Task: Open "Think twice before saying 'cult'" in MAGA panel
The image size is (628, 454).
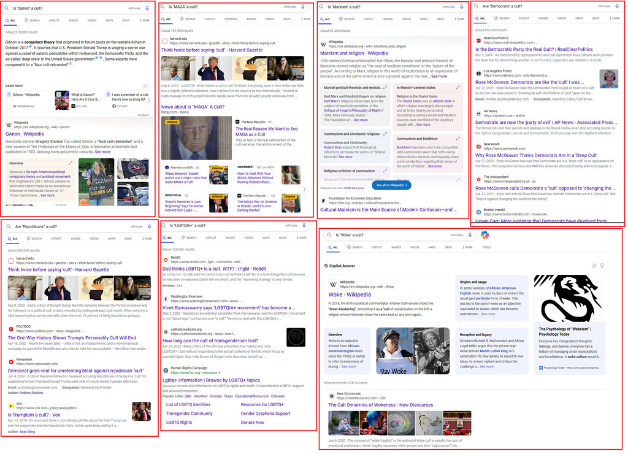Action: tap(212, 50)
